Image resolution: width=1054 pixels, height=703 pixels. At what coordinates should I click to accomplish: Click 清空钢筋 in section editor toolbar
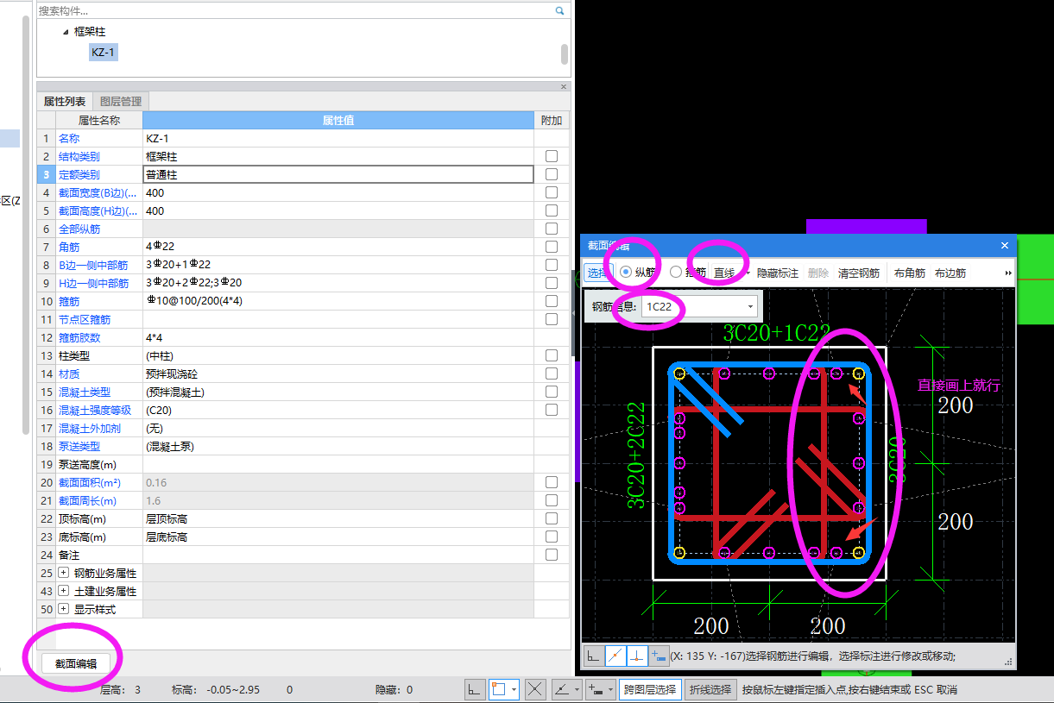click(x=859, y=273)
